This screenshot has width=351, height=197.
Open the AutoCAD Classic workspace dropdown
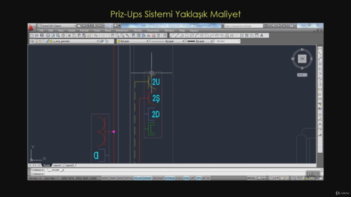point(57,26)
